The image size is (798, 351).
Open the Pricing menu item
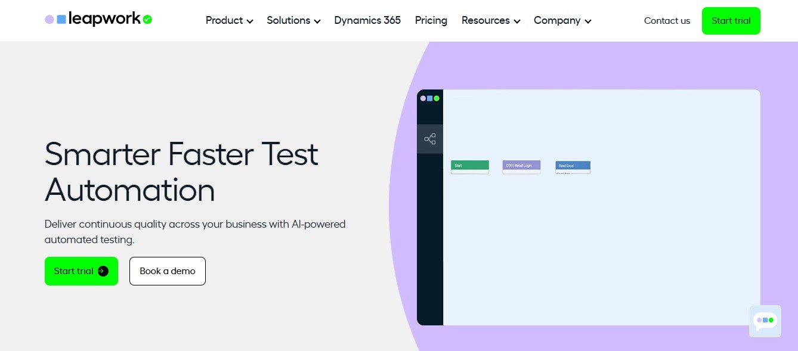(431, 21)
